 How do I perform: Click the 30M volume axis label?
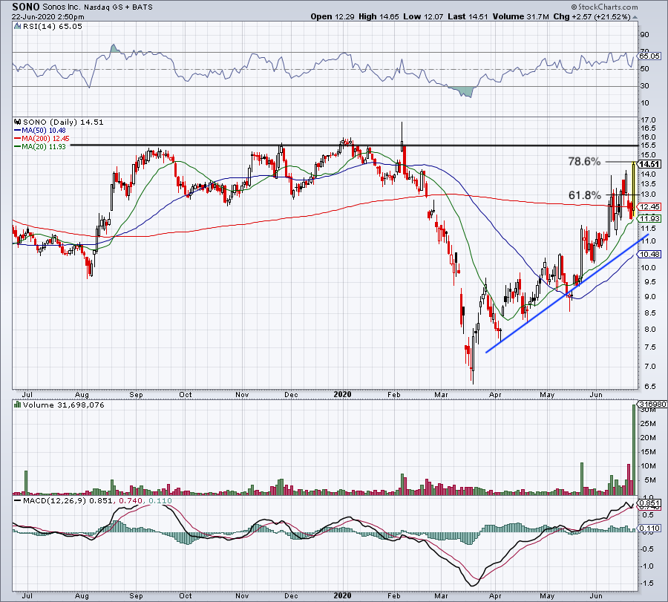(647, 410)
